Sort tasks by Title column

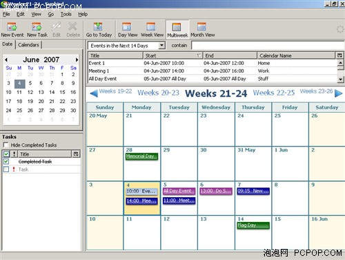45,154
